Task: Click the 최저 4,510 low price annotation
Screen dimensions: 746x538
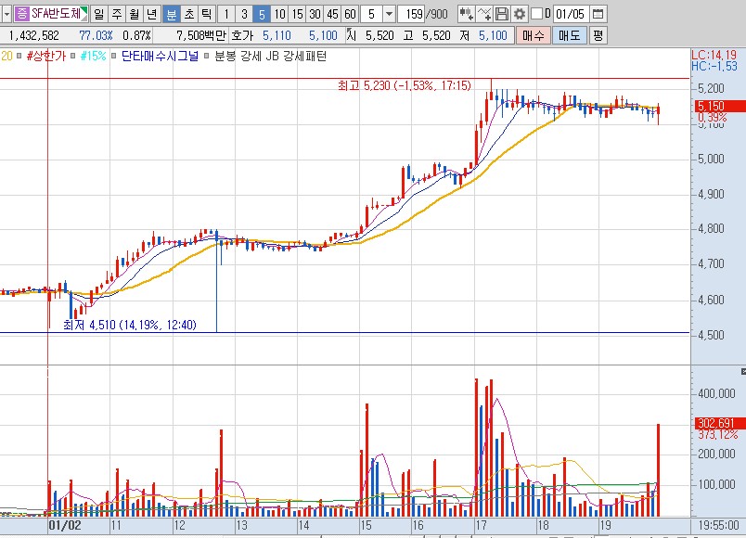Action: (130, 325)
